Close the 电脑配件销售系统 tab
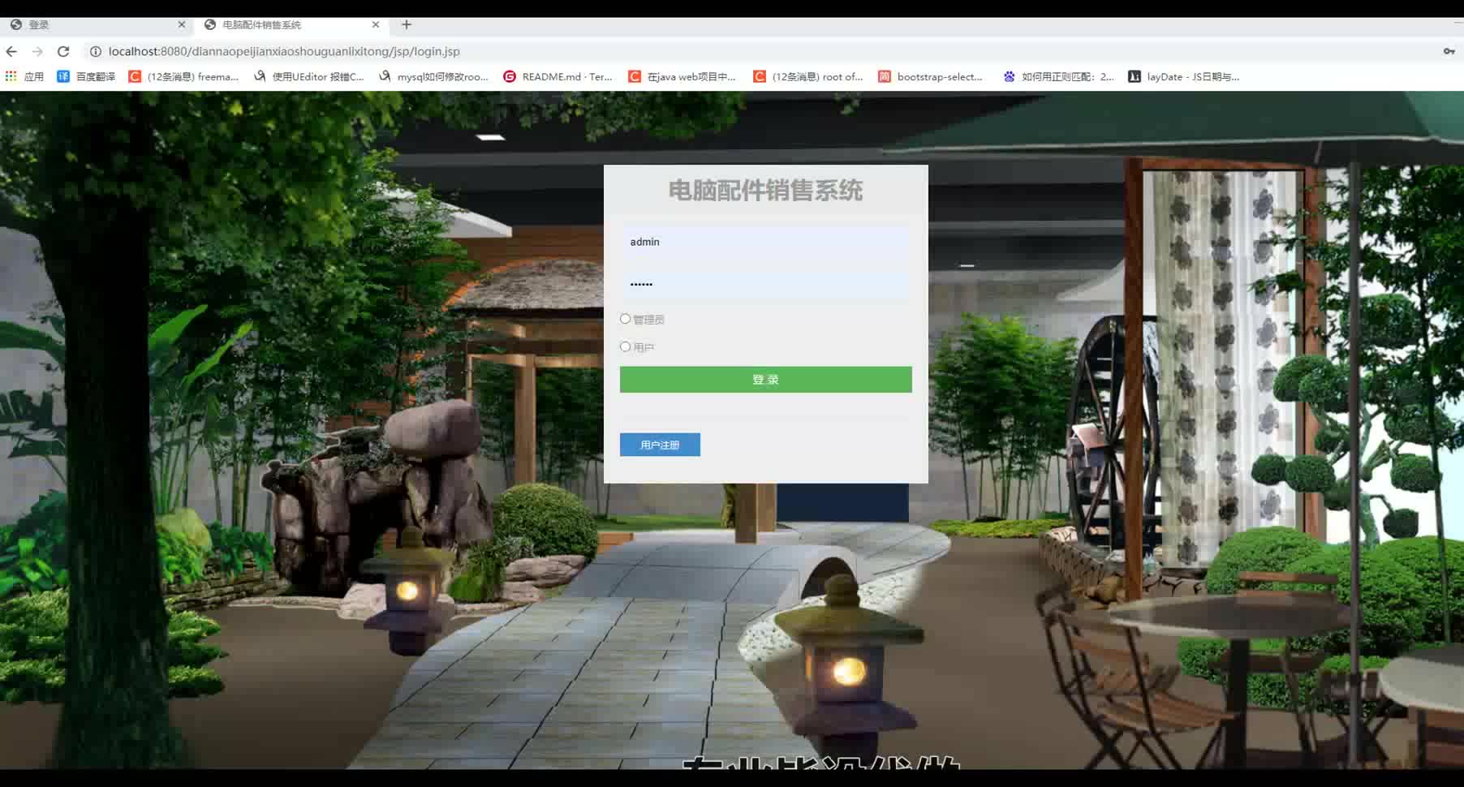Screen dimensions: 1464x787 (376, 24)
